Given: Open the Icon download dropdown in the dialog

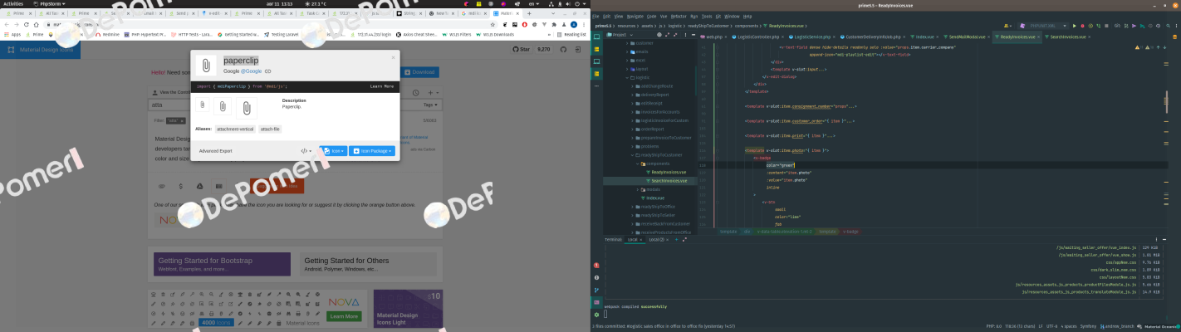Looking at the screenshot, I should pyautogui.click(x=333, y=151).
